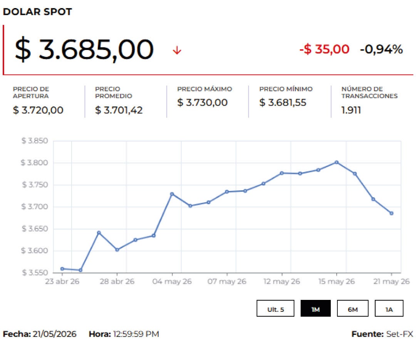This screenshot has height=346, width=416.
Task: Click the 15 may 26 peak data point
Action: (337, 162)
